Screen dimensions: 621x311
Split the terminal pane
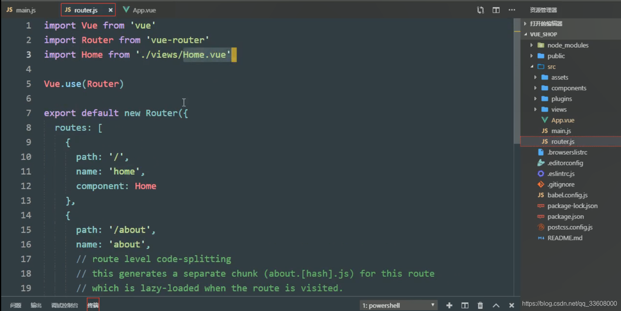tap(465, 306)
